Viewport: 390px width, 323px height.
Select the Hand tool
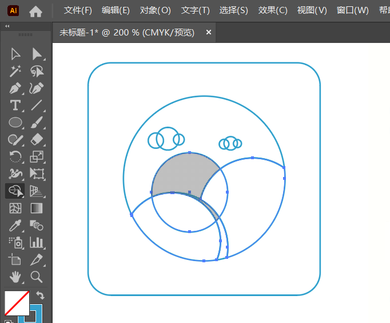click(15, 277)
